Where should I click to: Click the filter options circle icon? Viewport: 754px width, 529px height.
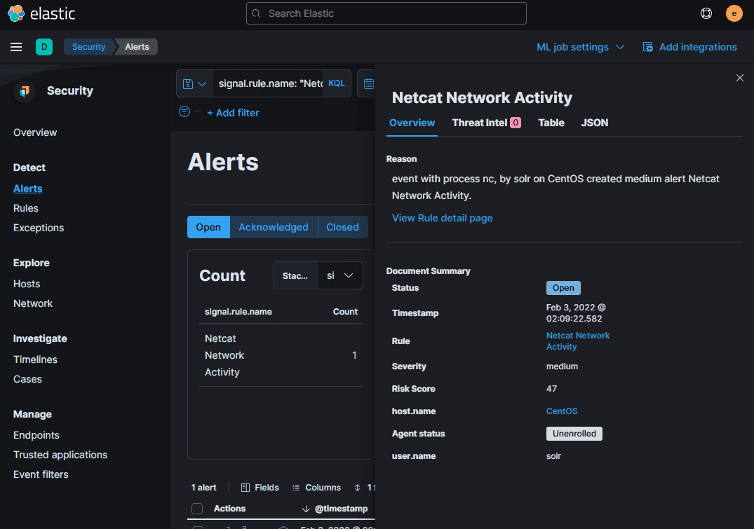coord(184,112)
